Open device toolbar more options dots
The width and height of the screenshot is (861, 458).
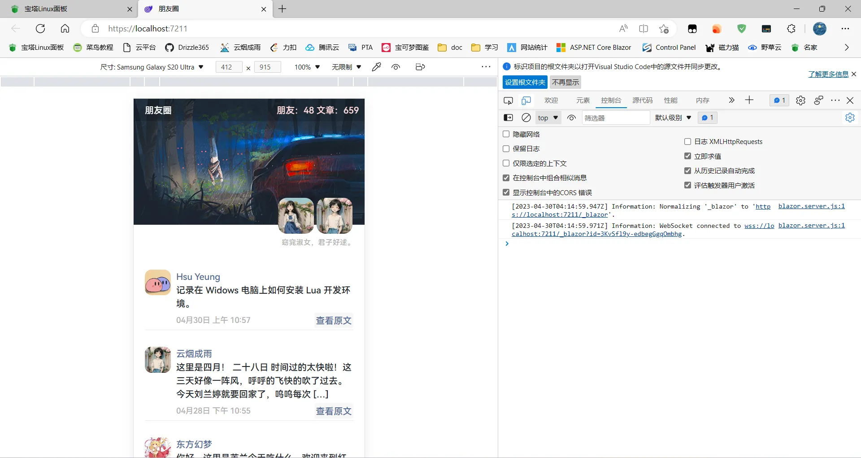pos(486,67)
